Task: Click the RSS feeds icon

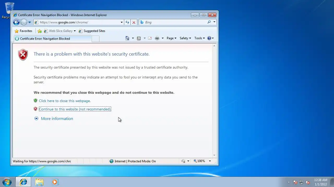Action: [x=139, y=38]
